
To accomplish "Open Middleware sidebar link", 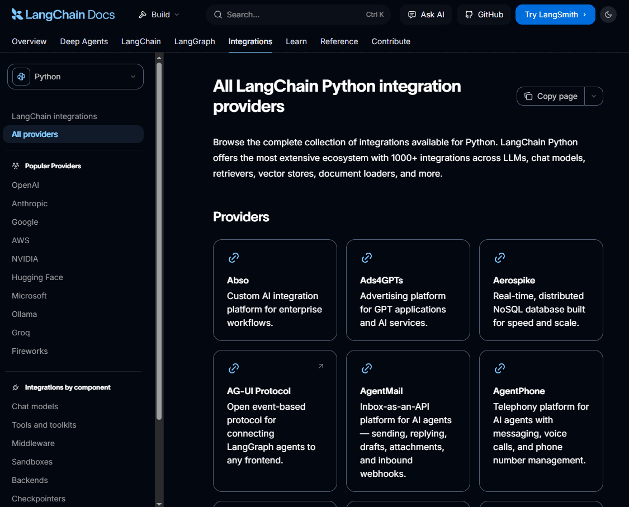I will point(34,444).
